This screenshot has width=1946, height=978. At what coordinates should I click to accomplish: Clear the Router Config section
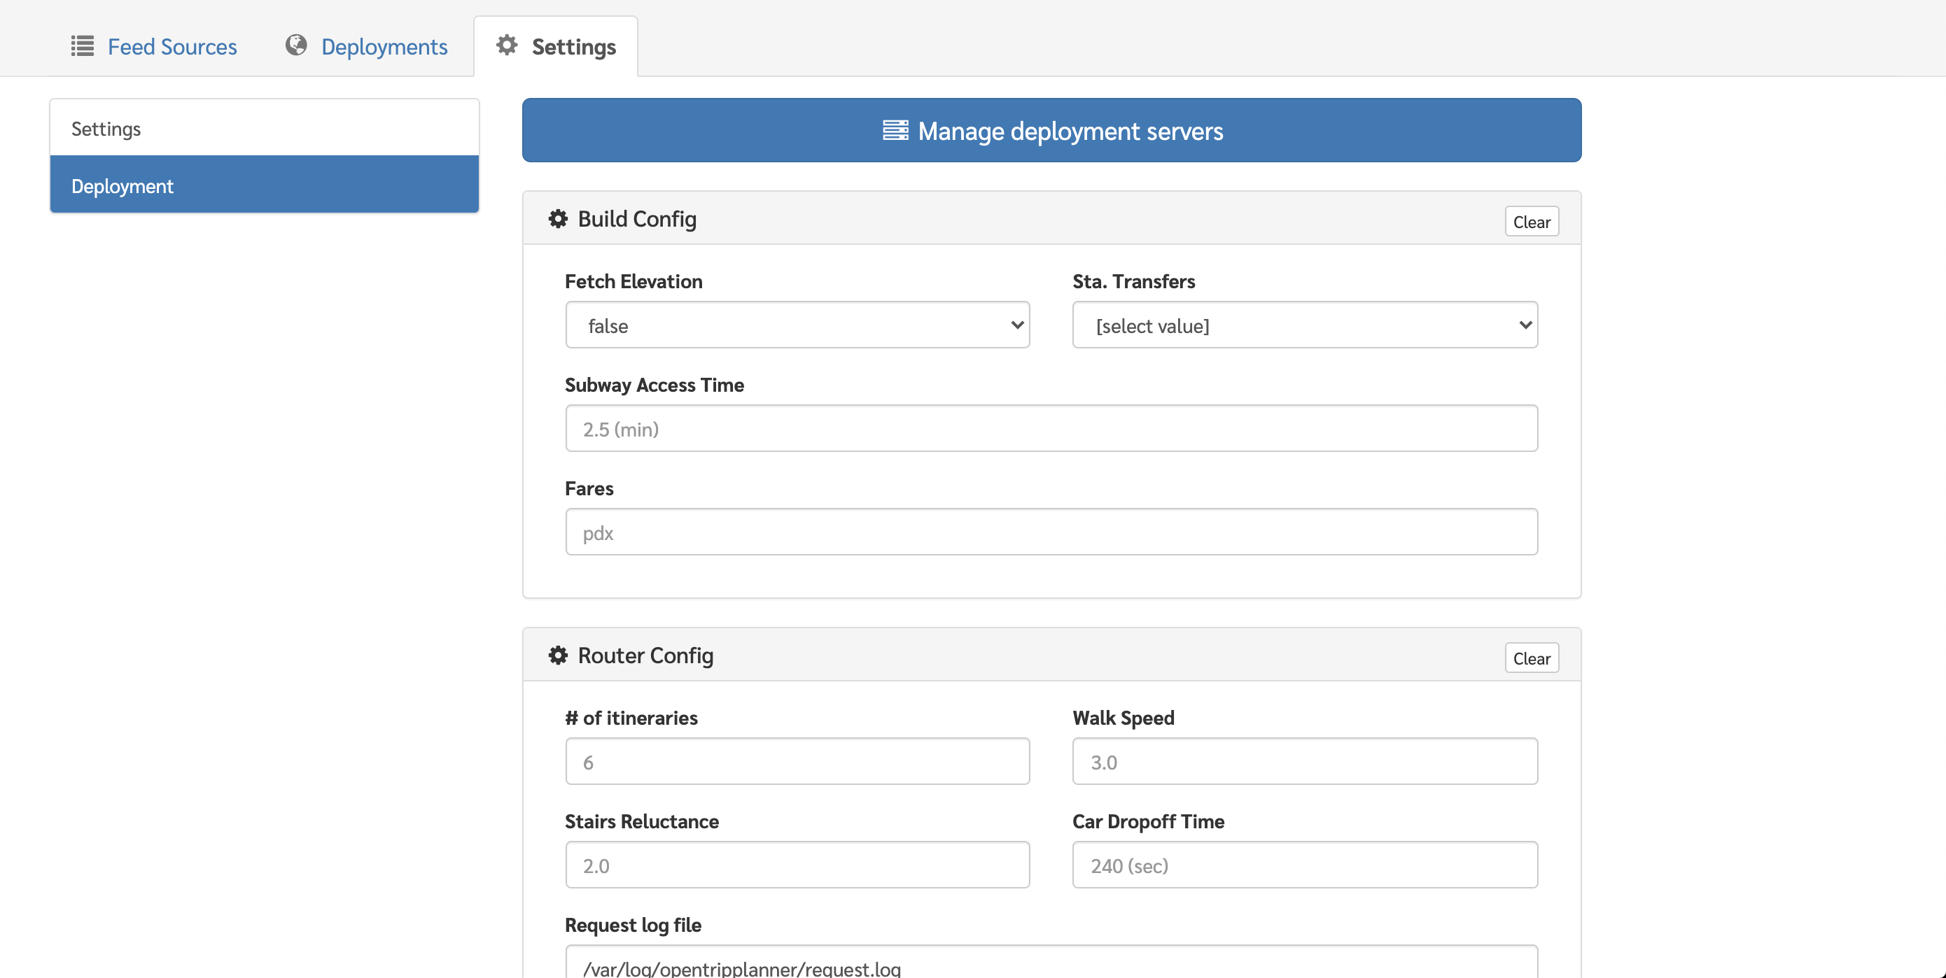(1532, 658)
